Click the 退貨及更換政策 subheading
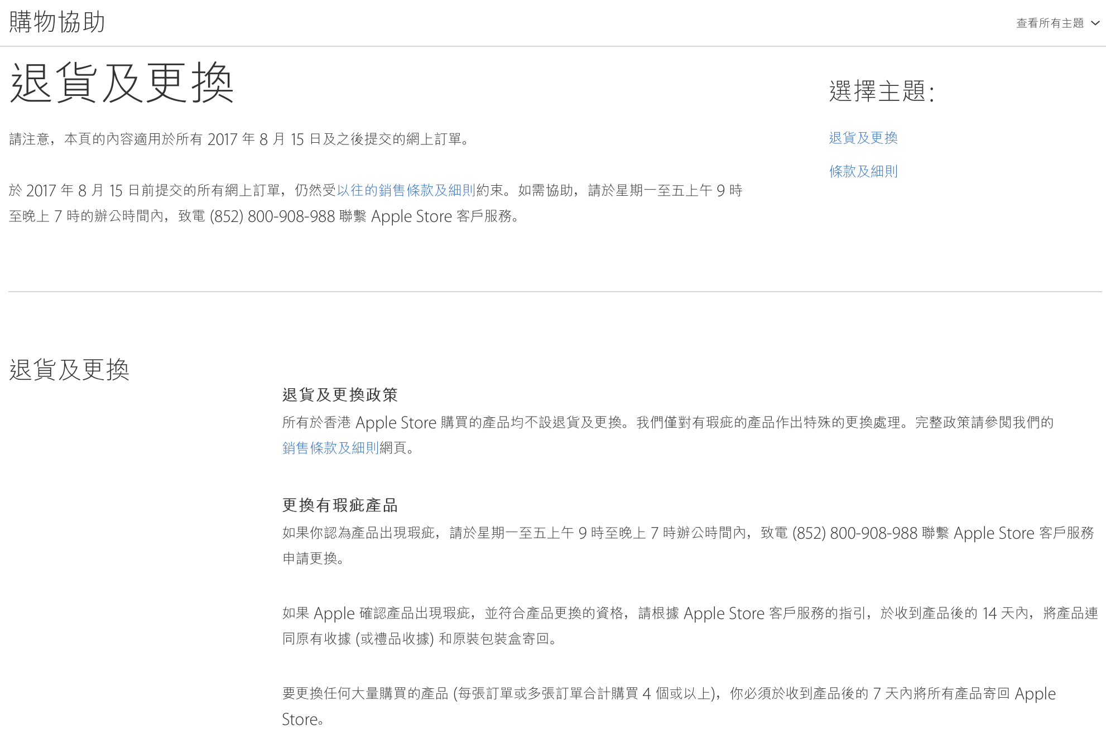1106x744 pixels. pos(339,395)
